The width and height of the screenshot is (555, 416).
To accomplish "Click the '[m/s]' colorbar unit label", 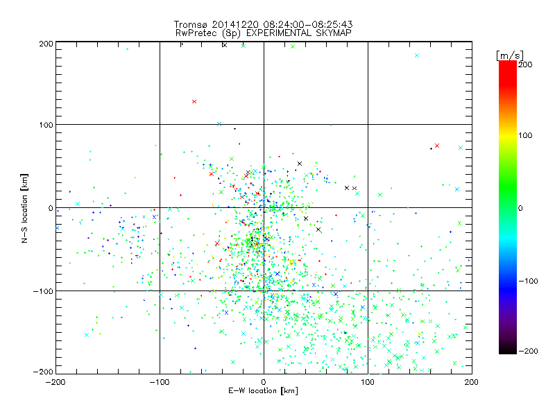I will click(510, 55).
